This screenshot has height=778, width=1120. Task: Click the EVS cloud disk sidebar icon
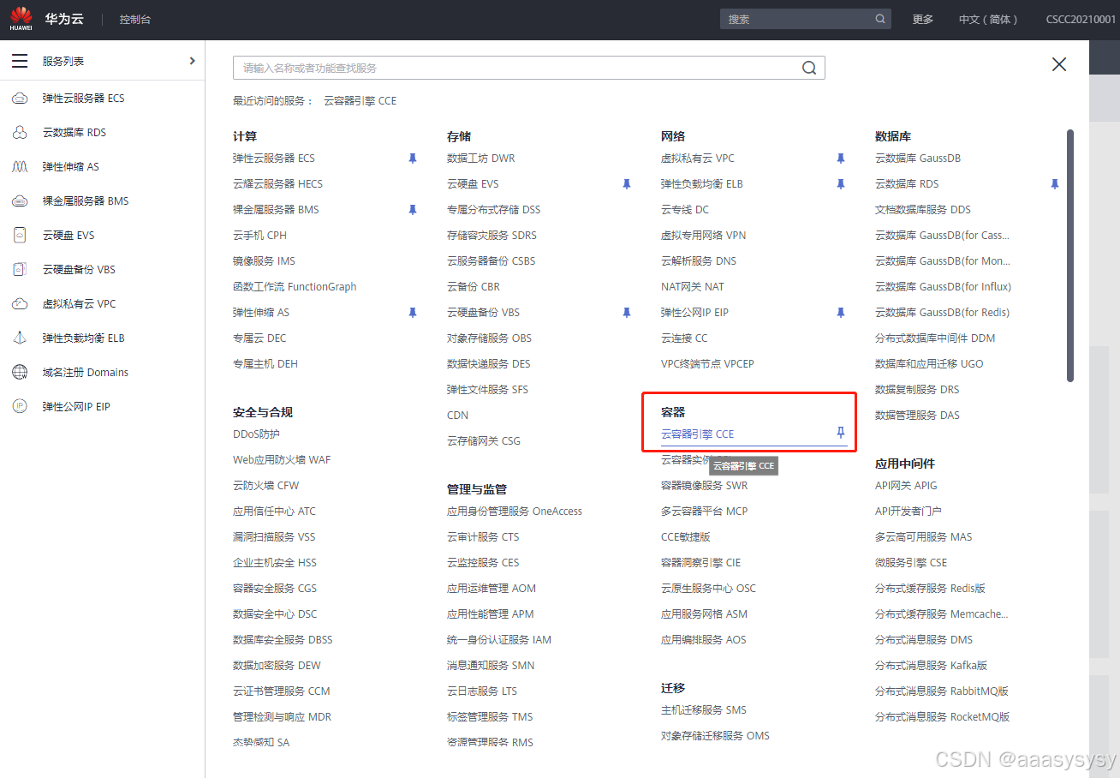pos(20,236)
